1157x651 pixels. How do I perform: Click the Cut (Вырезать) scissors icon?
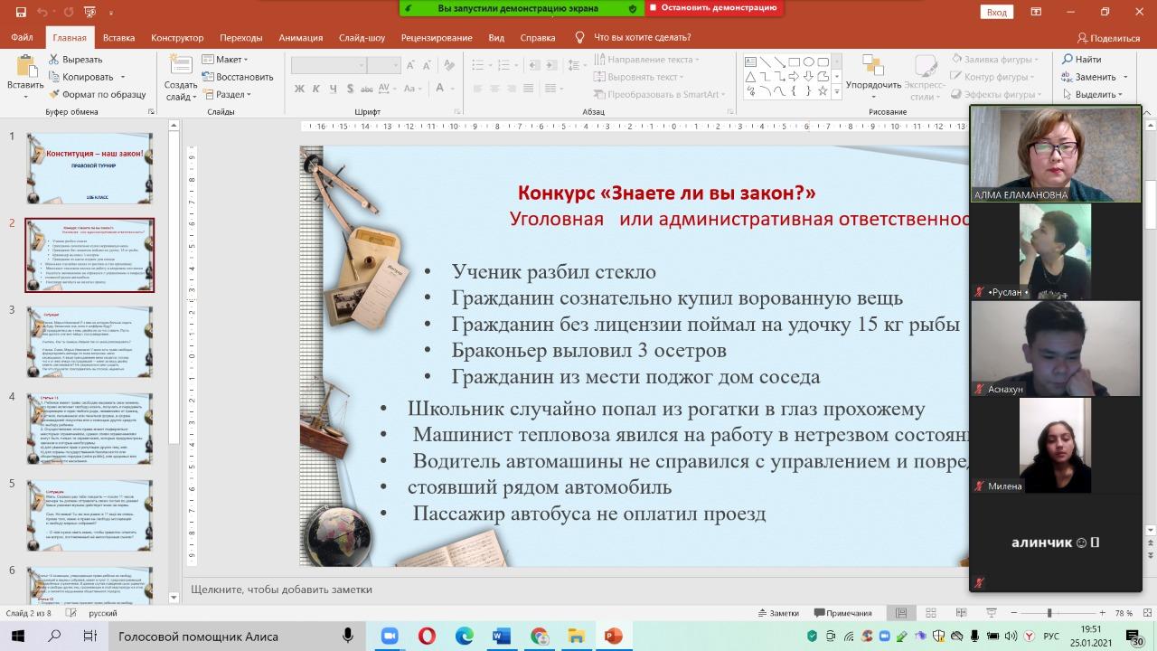coord(54,60)
